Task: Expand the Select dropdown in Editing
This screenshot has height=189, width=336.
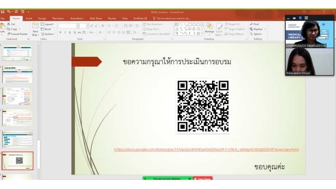Action: click(x=256, y=34)
